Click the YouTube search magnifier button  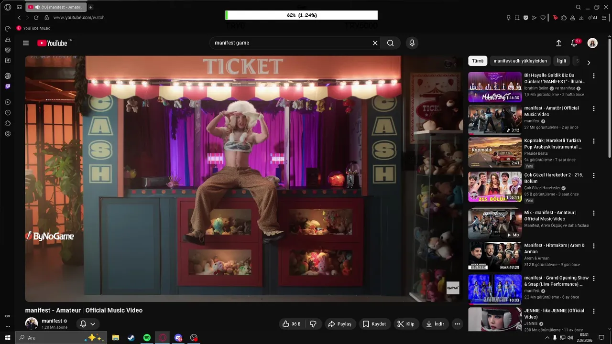[x=391, y=43]
